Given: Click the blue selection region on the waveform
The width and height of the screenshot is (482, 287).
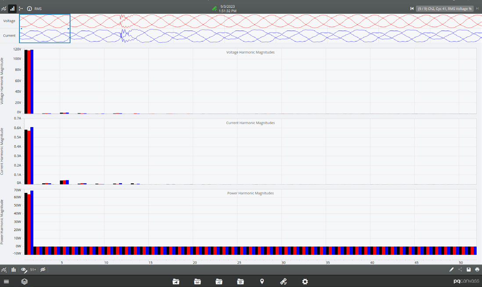Looking at the screenshot, I should click(44, 28).
